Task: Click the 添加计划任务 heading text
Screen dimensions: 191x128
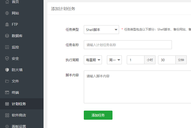Action: (63, 9)
